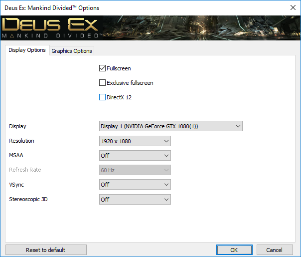Click the Refresh Rate label

point(25,170)
